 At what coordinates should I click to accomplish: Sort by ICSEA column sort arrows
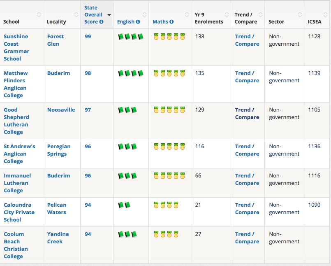click(x=326, y=14)
